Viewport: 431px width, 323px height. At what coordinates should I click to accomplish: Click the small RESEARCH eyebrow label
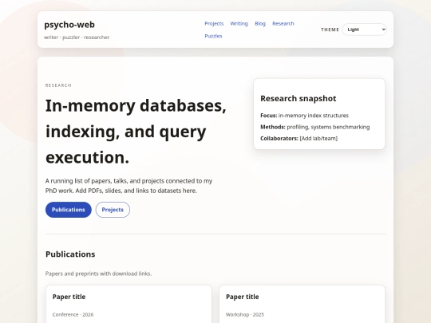pyautogui.click(x=58, y=85)
